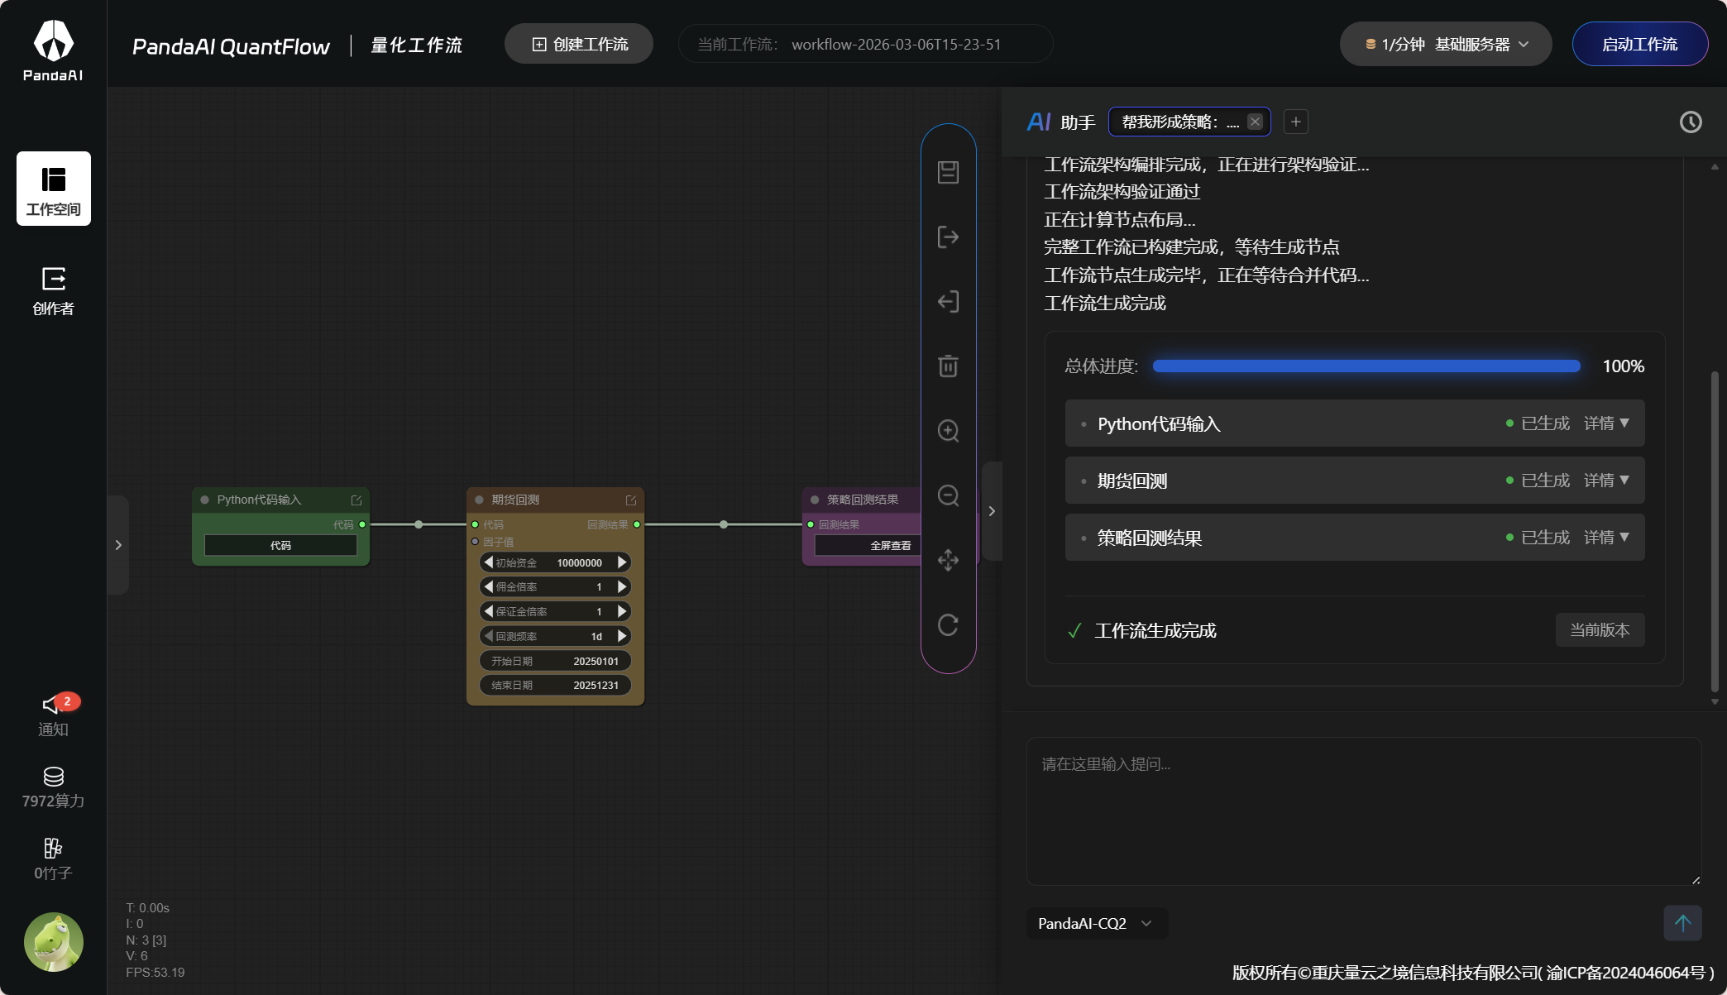Open the 工作空间 workspace section
The width and height of the screenshot is (1727, 995).
[x=54, y=189]
